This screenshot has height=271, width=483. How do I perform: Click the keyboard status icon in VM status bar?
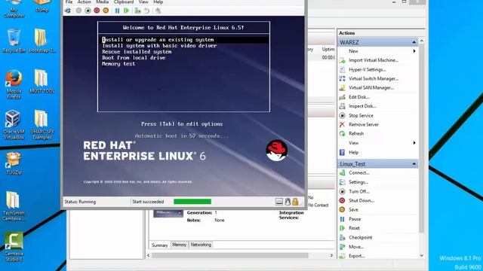[x=279, y=202]
